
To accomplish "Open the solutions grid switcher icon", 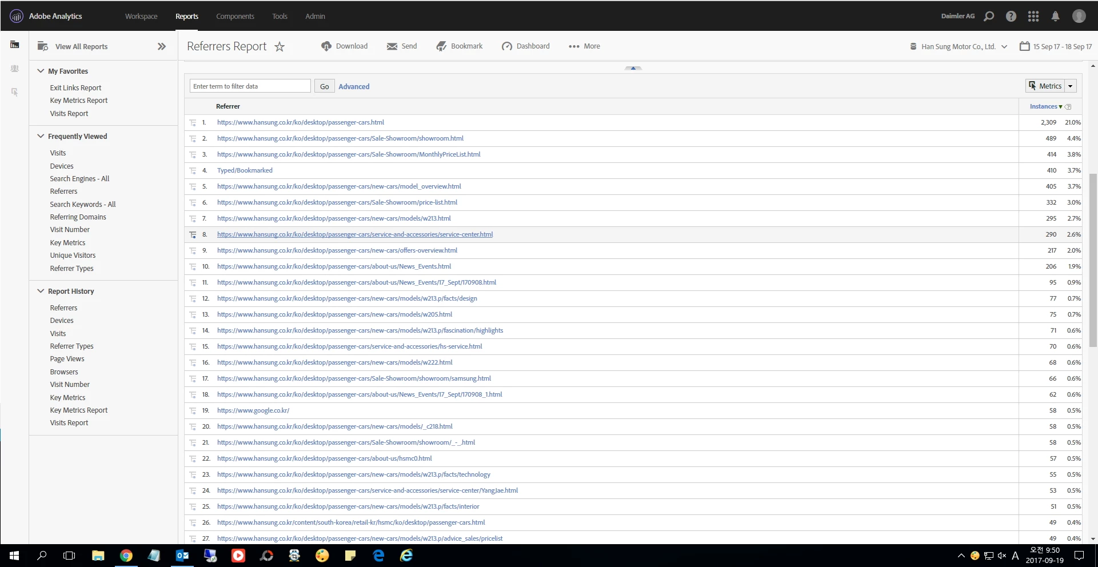I will tap(1033, 16).
